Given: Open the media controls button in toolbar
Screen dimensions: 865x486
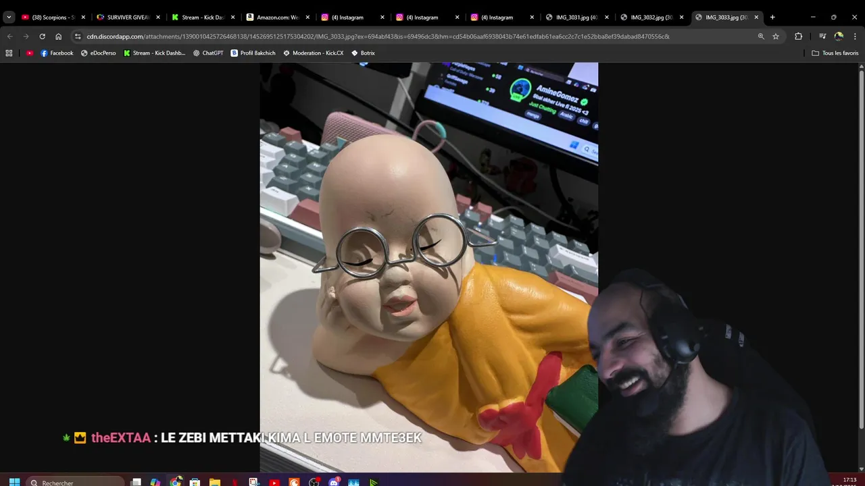Looking at the screenshot, I should (822, 36).
